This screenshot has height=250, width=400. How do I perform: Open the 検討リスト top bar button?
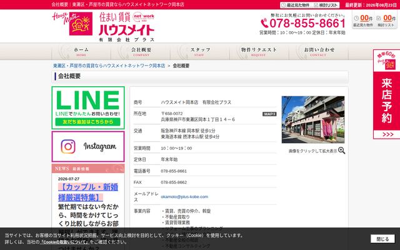pyautogui.click(x=326, y=5)
